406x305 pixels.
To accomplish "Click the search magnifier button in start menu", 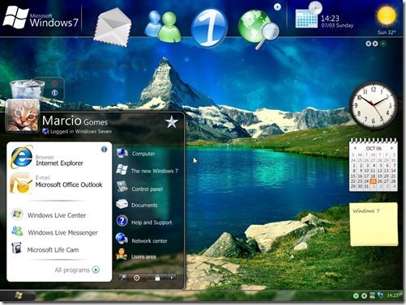I will click(123, 277).
